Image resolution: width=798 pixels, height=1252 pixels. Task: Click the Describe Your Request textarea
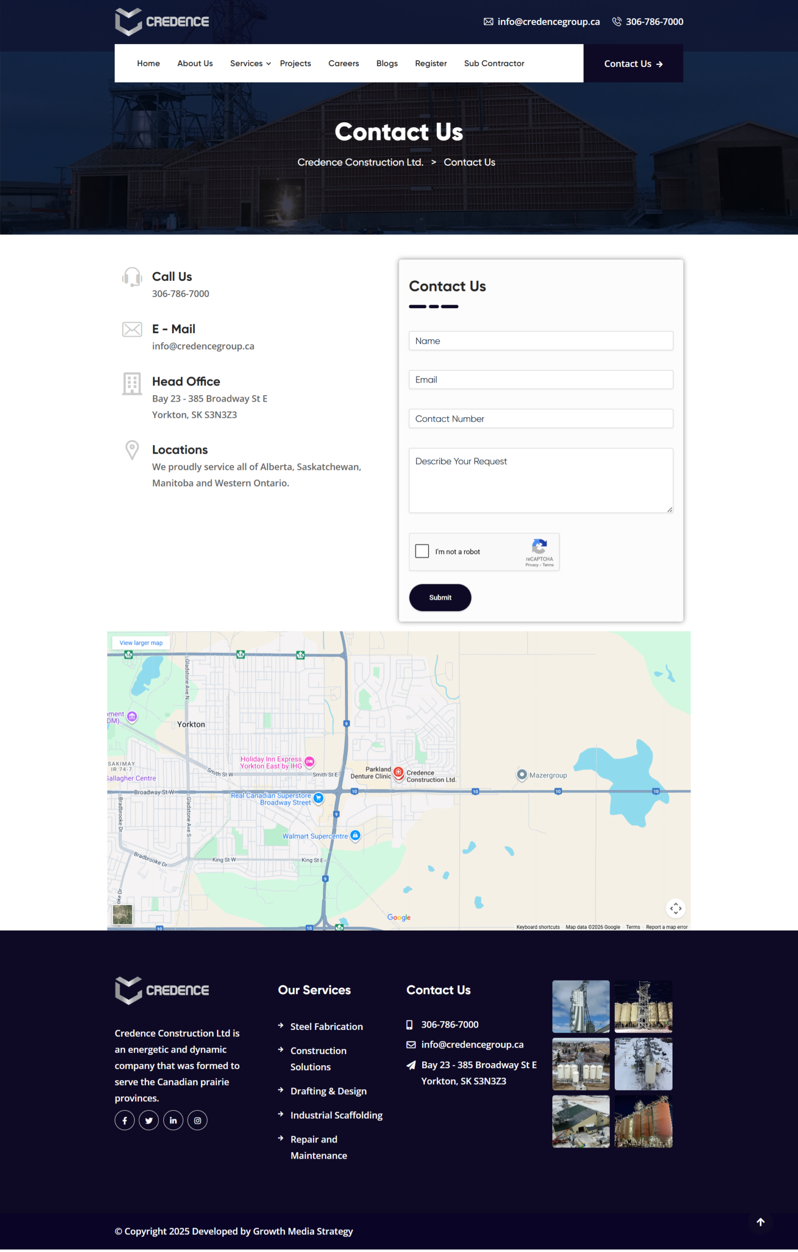(540, 480)
